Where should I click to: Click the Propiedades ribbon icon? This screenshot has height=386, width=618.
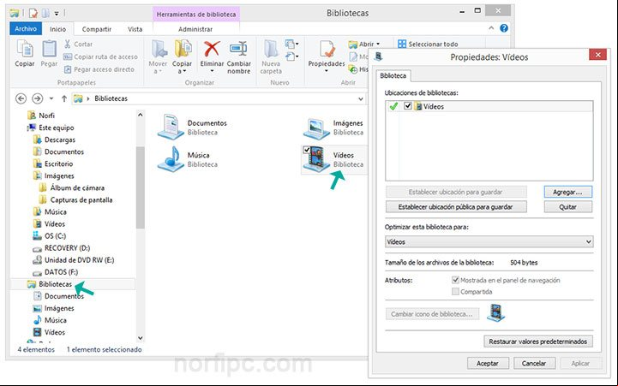point(327,50)
